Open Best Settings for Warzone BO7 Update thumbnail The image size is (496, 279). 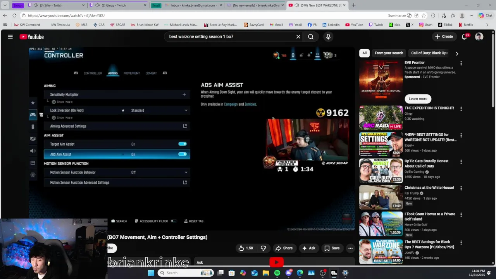coord(381,144)
